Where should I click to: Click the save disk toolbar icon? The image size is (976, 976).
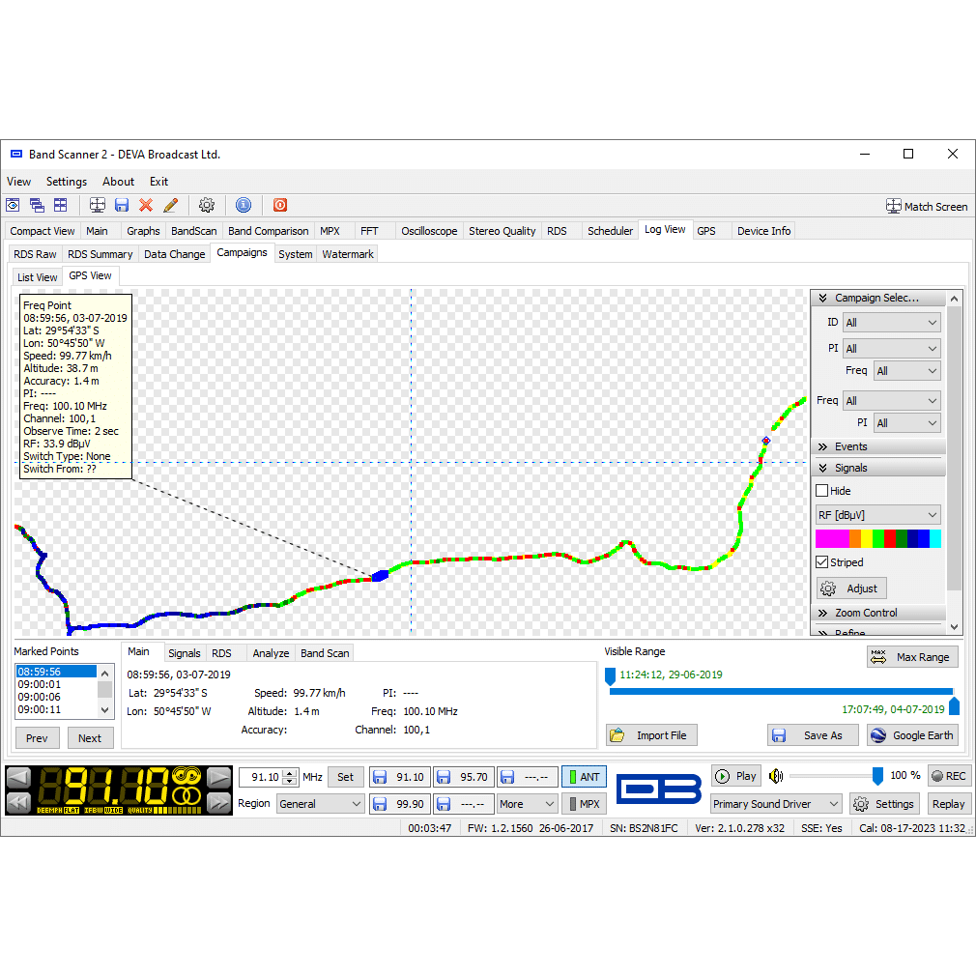pos(122,205)
